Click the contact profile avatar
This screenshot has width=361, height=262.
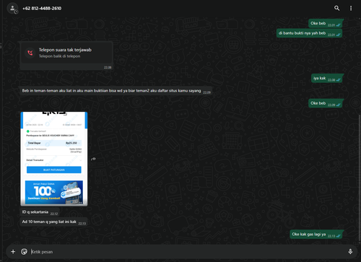pyautogui.click(x=12, y=8)
